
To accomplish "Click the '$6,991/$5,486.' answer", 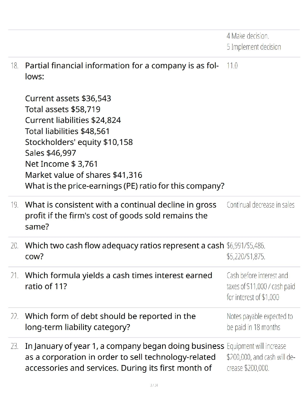I will coord(246,245).
